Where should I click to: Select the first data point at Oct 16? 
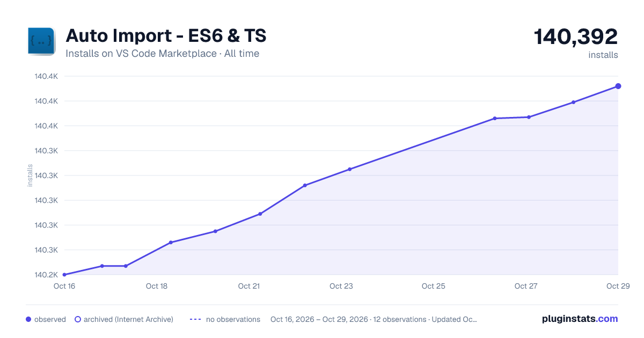coord(64,275)
